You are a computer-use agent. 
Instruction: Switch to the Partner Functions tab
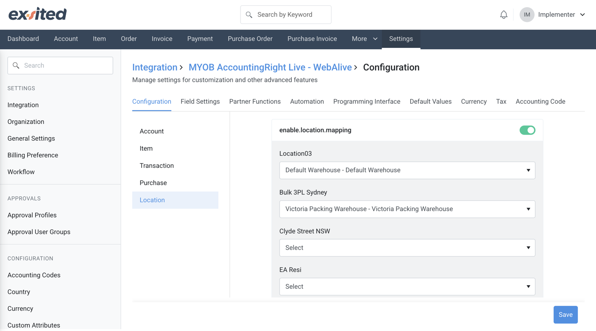(255, 102)
